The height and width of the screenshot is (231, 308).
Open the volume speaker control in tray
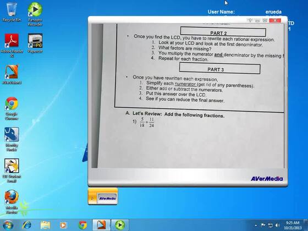coord(277,226)
